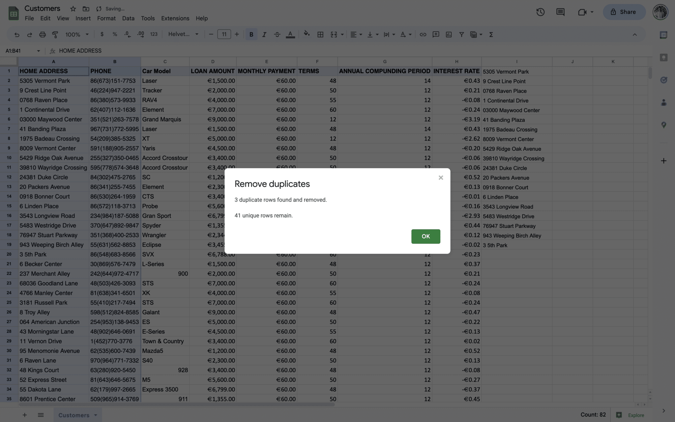Open version history clock icon
This screenshot has height=422, width=675.
[540, 12]
